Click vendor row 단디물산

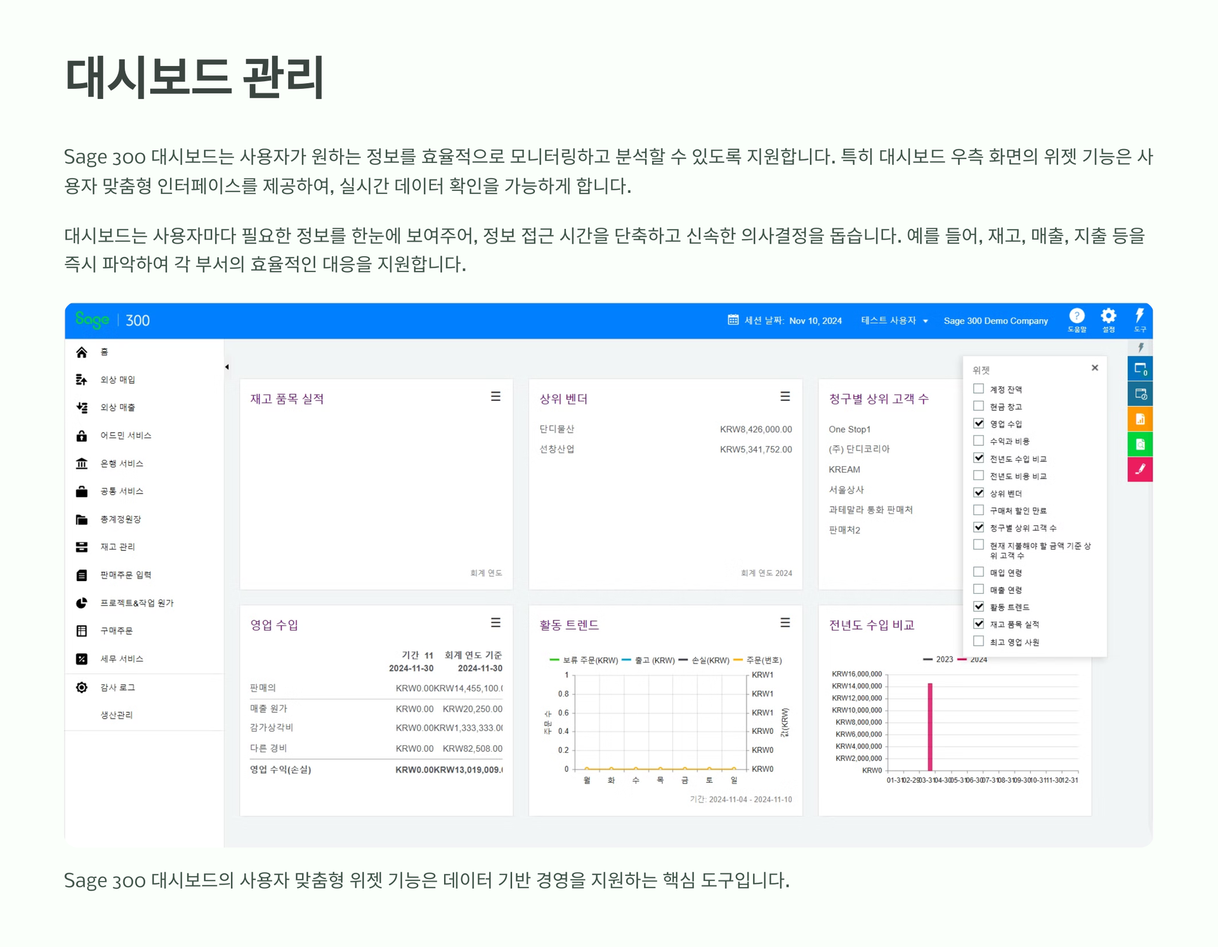665,429
